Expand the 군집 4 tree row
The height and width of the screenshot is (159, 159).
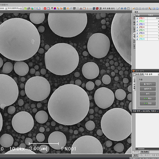(137, 27)
